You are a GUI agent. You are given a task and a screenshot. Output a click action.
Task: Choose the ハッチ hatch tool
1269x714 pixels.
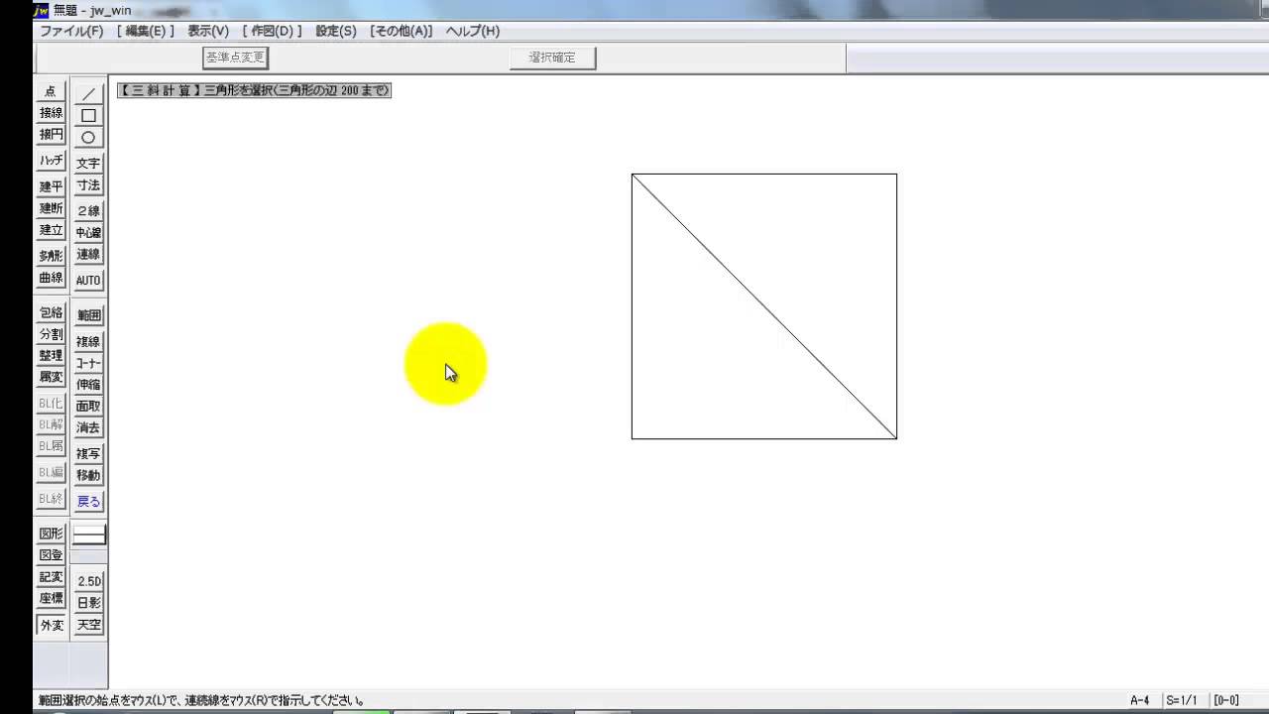51,160
